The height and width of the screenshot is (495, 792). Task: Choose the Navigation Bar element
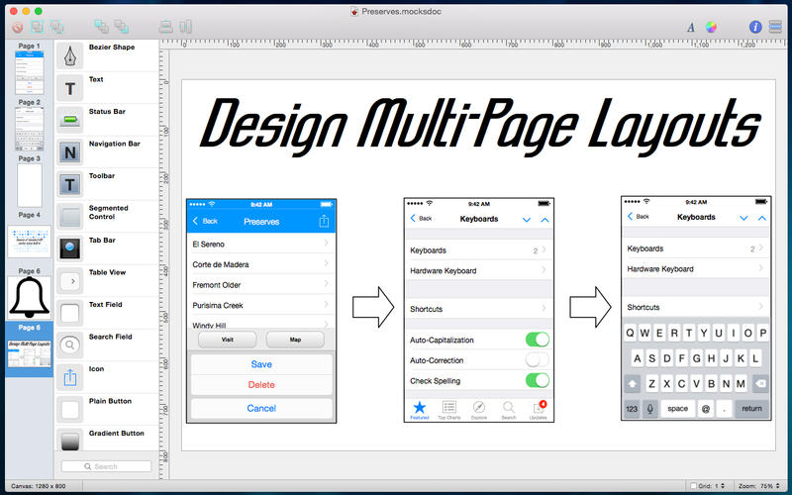coord(71,152)
